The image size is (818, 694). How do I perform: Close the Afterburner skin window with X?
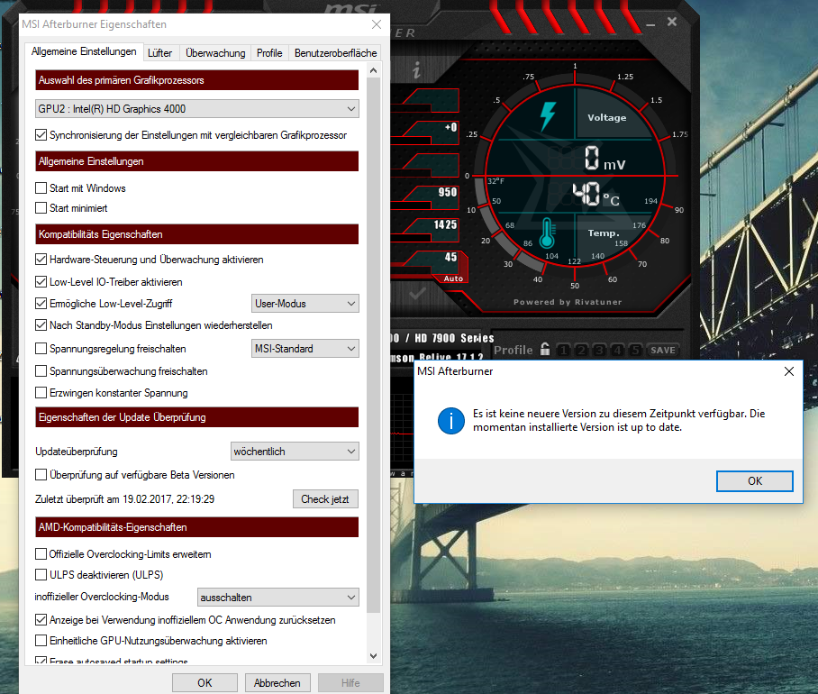(672, 22)
